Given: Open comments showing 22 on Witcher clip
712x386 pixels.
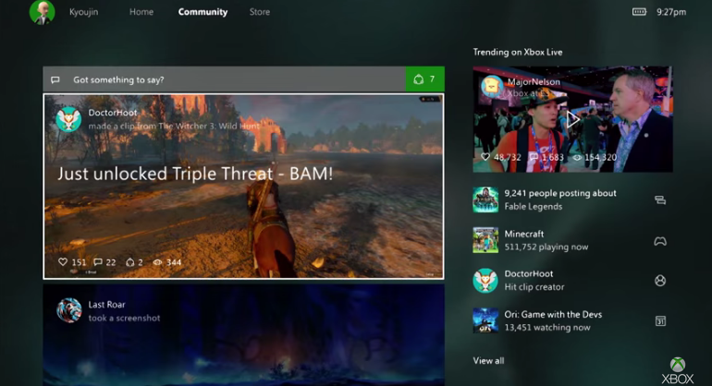Looking at the screenshot, I should tap(98, 261).
